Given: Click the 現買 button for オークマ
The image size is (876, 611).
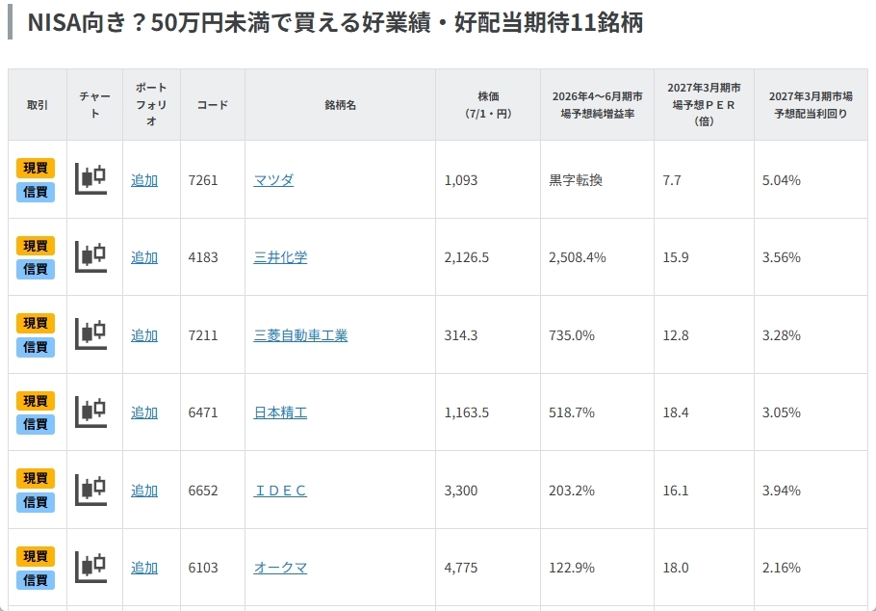Looking at the screenshot, I should pyautogui.click(x=36, y=556).
